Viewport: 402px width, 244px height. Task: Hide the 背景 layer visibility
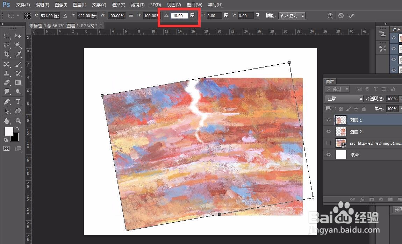pyautogui.click(x=329, y=155)
